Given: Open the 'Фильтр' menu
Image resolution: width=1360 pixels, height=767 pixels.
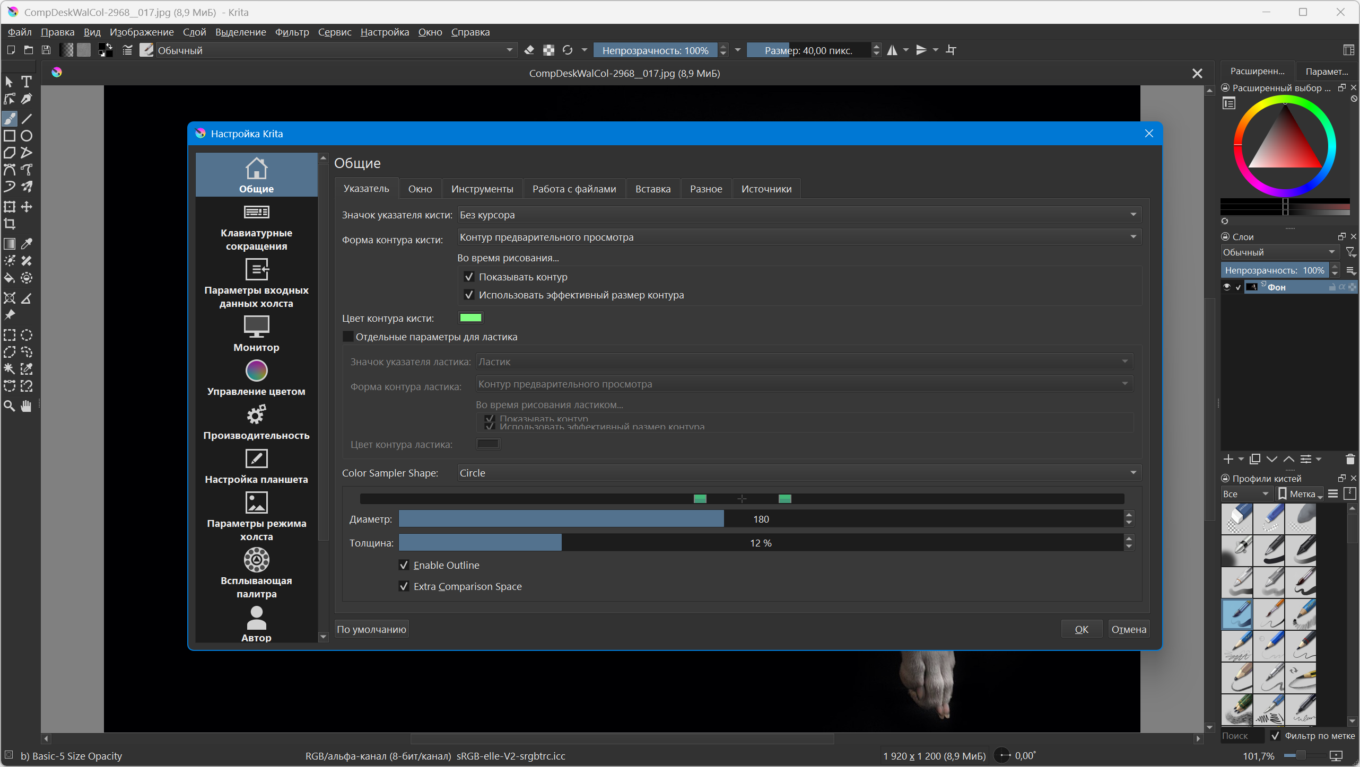Looking at the screenshot, I should 292,32.
